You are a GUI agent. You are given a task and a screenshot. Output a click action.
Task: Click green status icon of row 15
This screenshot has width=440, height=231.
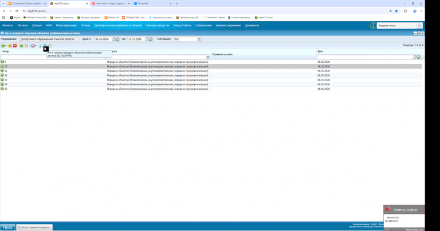(2, 89)
